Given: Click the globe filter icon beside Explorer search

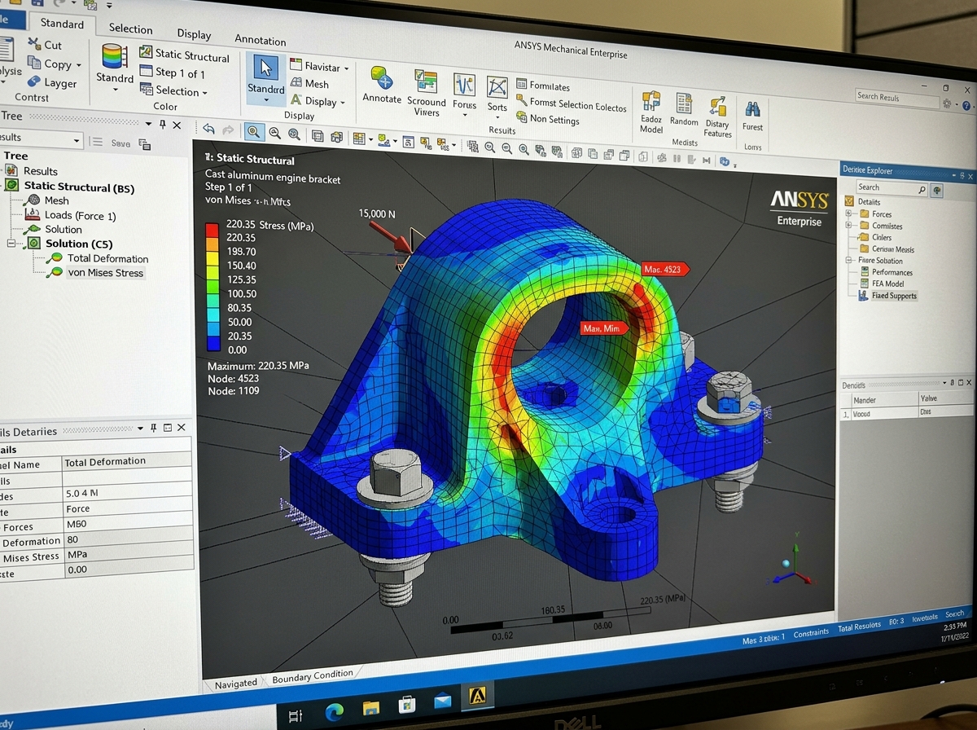Looking at the screenshot, I should (938, 190).
